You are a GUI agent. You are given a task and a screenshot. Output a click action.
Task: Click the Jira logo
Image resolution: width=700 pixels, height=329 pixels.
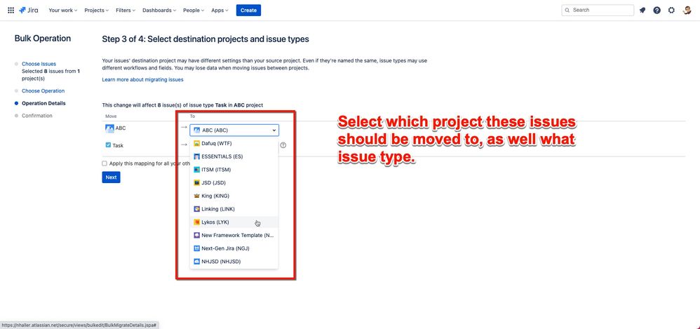point(29,11)
